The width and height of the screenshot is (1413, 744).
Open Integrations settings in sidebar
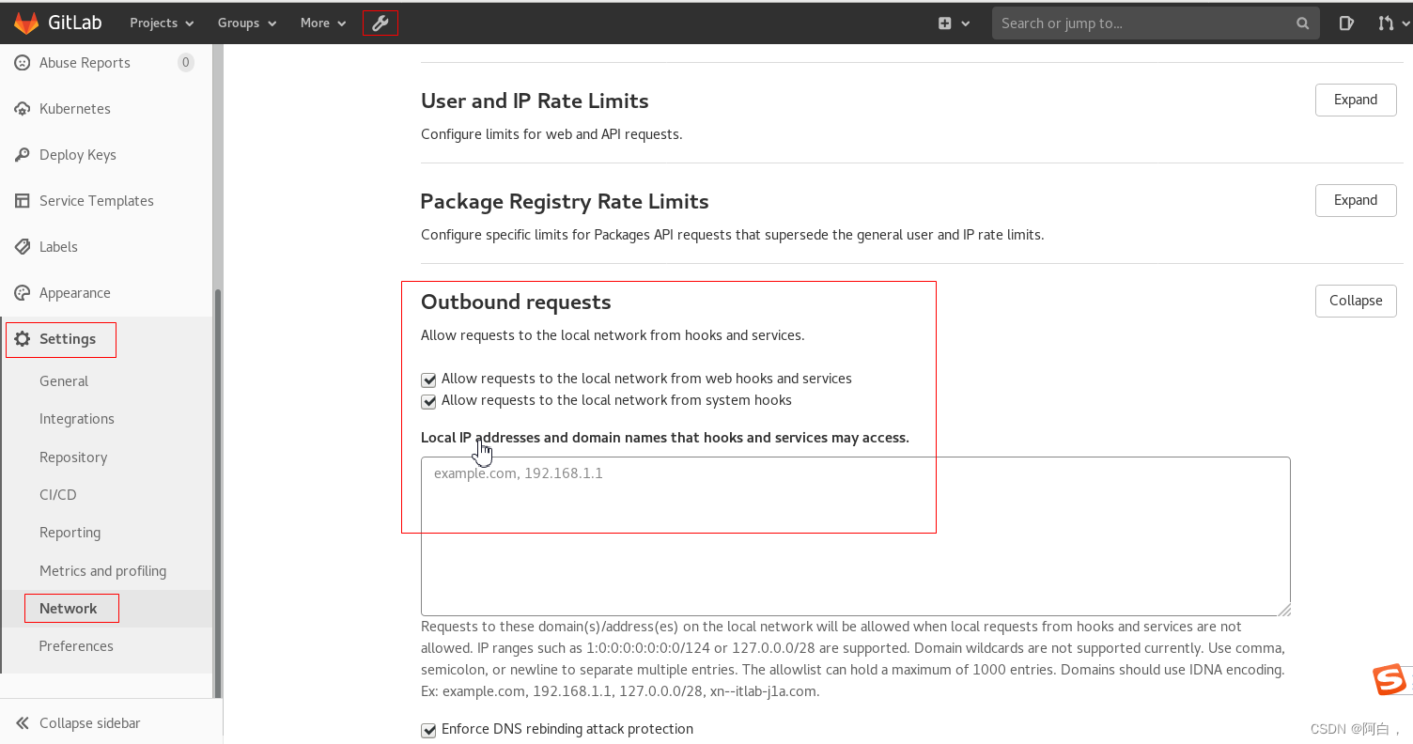pos(77,419)
